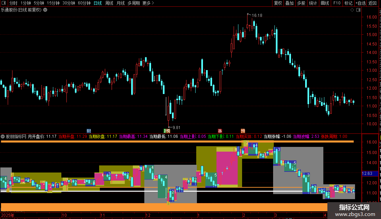This screenshot has width=381, height=219.
Task: Click the diamond icon above the chart
Action: tap(352, 10)
